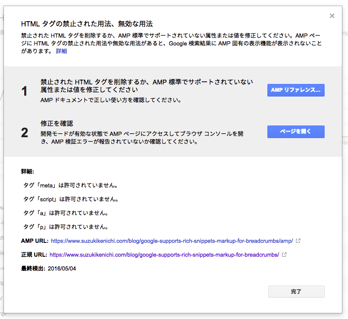Click the large step number 2

click(25, 133)
